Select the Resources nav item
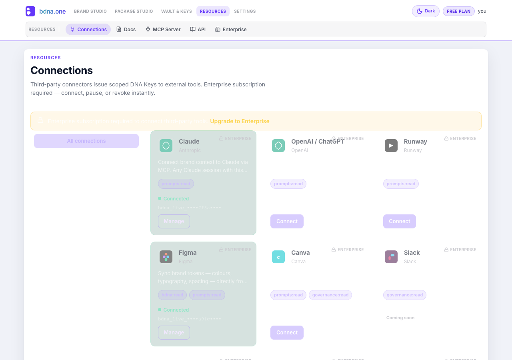 213,11
